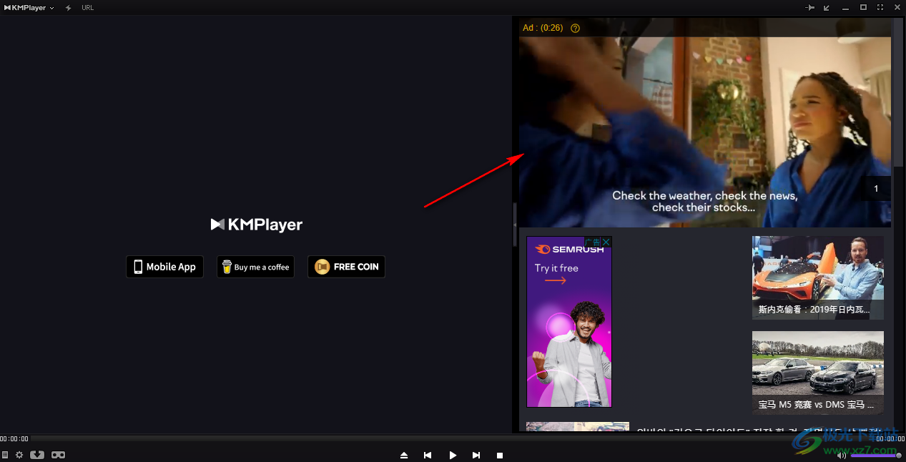Click the previous track button
Viewport: 906px width, 462px height.
(x=428, y=455)
